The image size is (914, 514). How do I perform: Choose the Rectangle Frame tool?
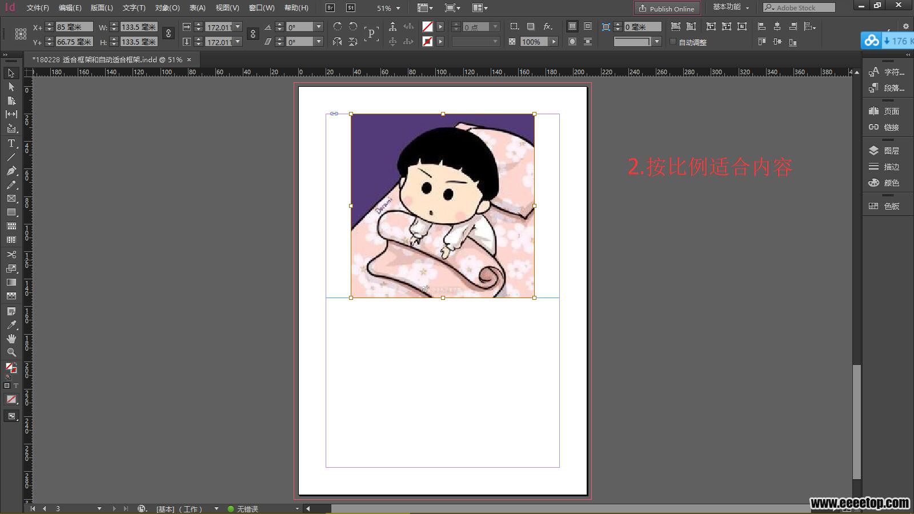click(x=11, y=199)
